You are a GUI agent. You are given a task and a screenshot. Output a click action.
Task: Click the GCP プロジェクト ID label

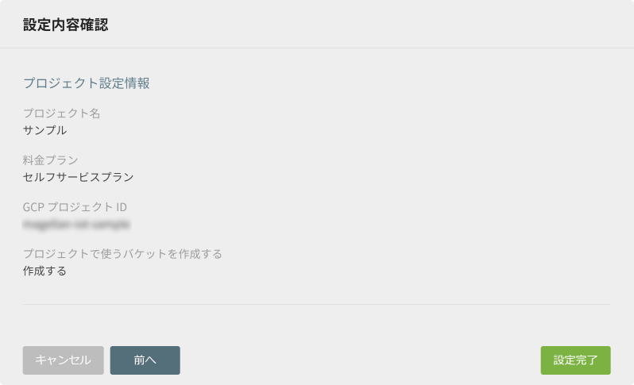click(75, 207)
